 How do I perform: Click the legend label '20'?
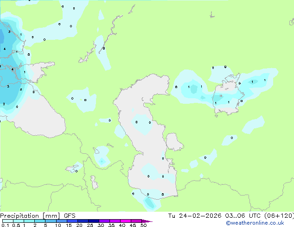tap(79, 225)
